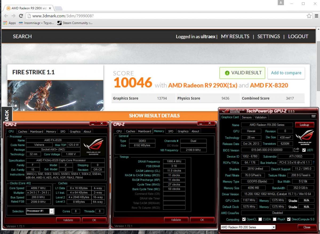Click the CPU tab in the right CPU-Z window
This screenshot has width=320, height=234.
click(x=119, y=131)
